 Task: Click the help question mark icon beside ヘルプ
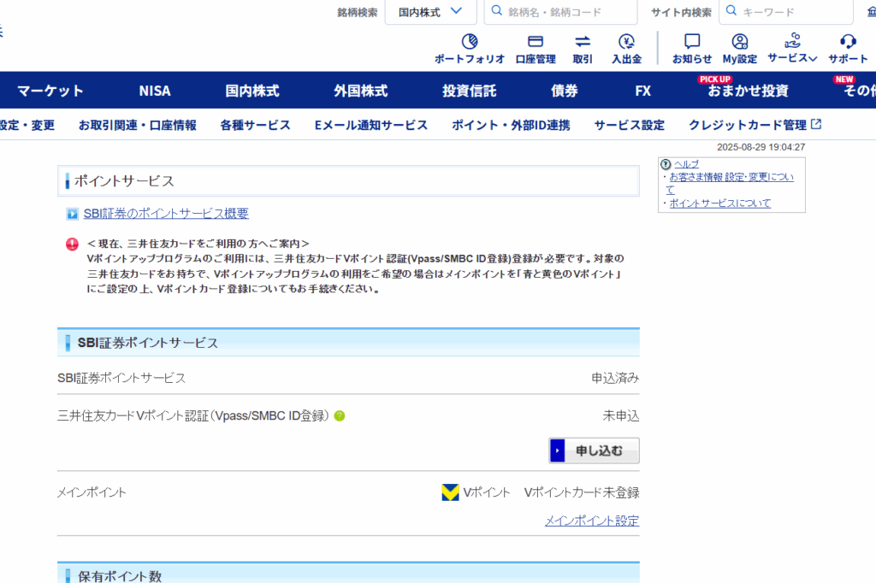(x=666, y=164)
